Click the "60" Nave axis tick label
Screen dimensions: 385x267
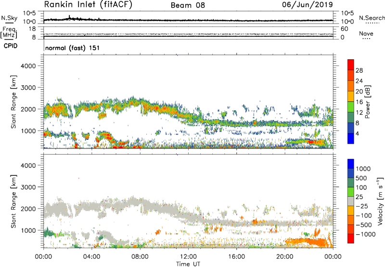click(x=344, y=29)
